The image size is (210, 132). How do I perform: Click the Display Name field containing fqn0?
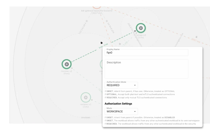click(146, 53)
